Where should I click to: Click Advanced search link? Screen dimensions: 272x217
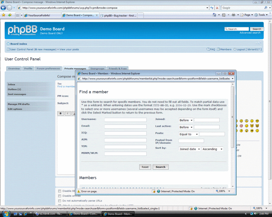(250, 33)
